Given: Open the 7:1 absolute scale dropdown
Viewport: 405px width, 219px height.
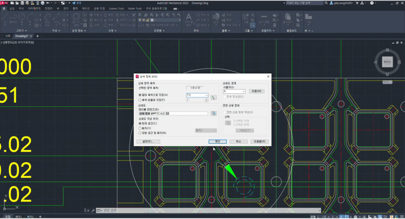Looking at the screenshot, I should (206, 95).
